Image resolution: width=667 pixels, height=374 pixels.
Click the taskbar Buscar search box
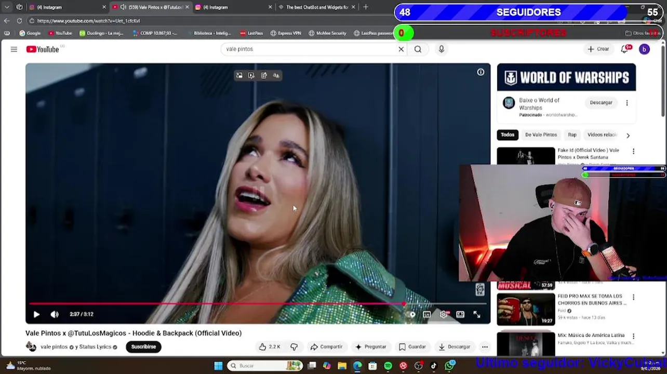coord(265,366)
